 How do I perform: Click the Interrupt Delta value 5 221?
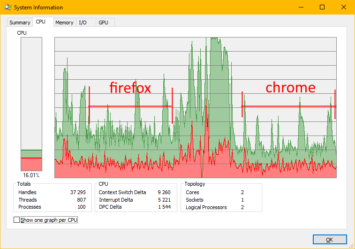pyautogui.click(x=164, y=200)
